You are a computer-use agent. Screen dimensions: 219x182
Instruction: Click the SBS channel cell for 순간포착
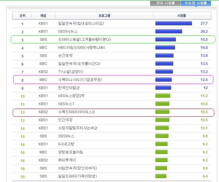[43, 56]
